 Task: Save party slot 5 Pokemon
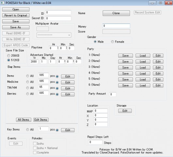(125, 79)
